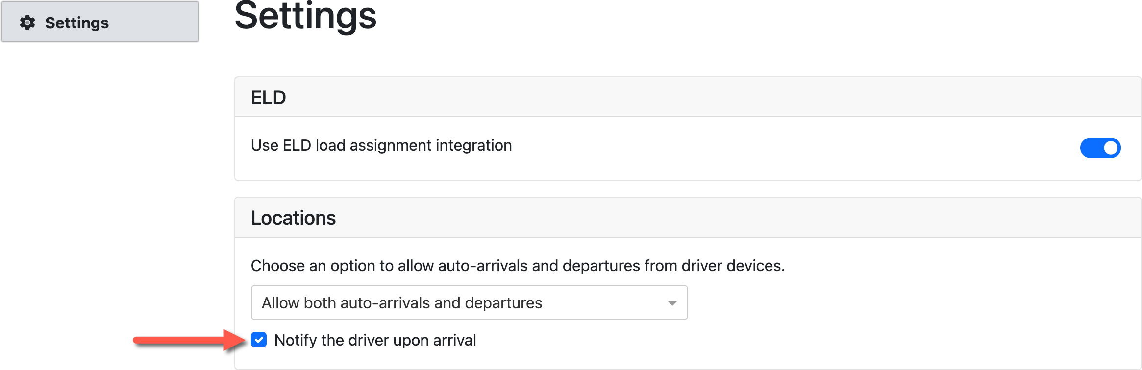
Task: Click the ELD section header
Action: click(269, 96)
